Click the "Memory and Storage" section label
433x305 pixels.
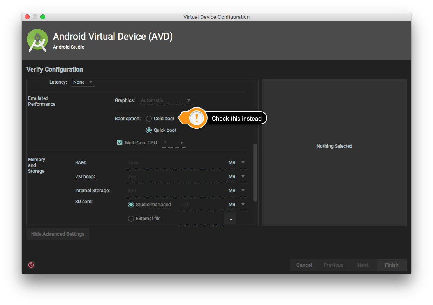[x=37, y=165]
